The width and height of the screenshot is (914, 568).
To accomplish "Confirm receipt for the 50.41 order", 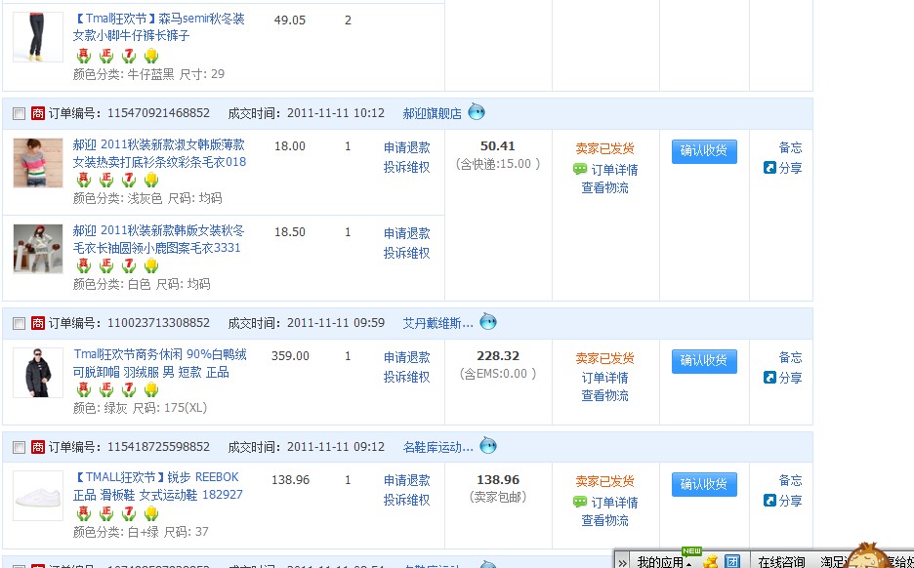I will pyautogui.click(x=704, y=151).
